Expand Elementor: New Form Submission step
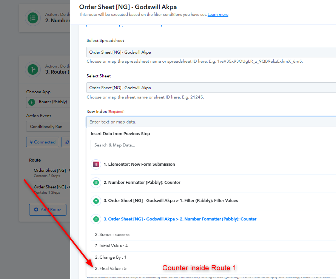The width and height of the screenshot is (336, 279). (x=139, y=164)
